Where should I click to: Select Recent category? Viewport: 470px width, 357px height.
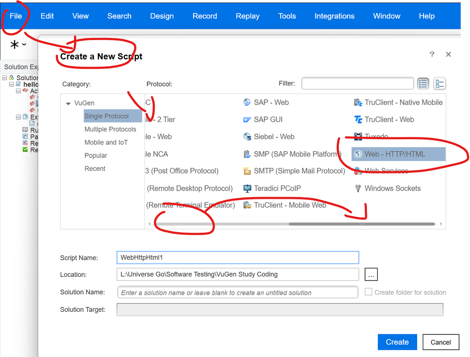click(95, 169)
